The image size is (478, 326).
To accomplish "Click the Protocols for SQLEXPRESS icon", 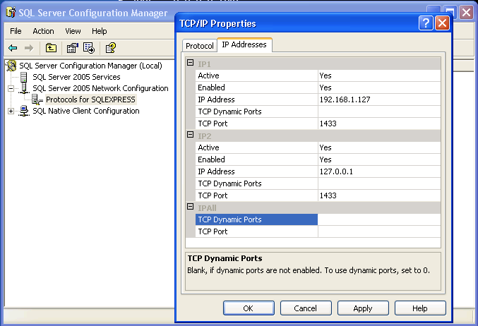I will click(37, 99).
